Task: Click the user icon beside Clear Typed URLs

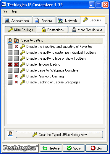Action: (10, 134)
